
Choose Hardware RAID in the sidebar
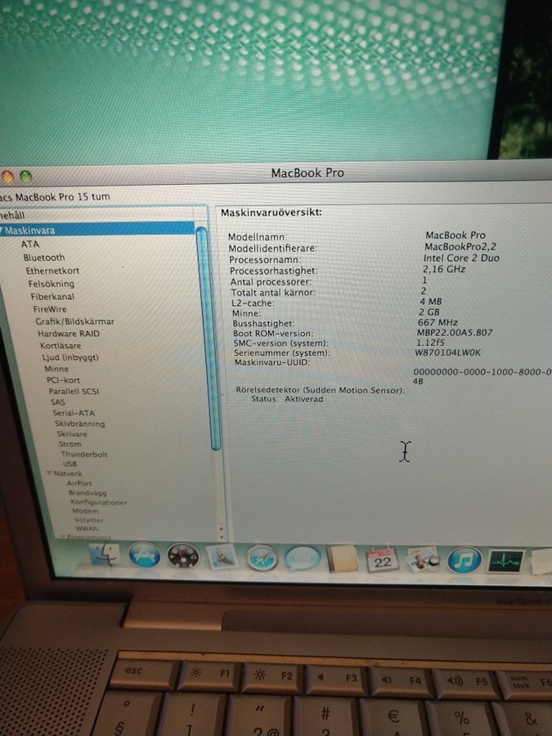click(x=69, y=334)
